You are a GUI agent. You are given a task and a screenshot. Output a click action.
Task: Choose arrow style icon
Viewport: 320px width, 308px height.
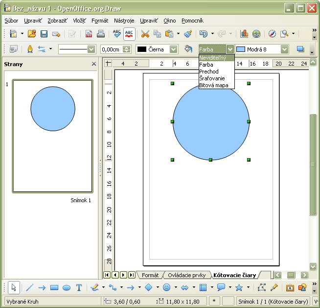point(42,49)
